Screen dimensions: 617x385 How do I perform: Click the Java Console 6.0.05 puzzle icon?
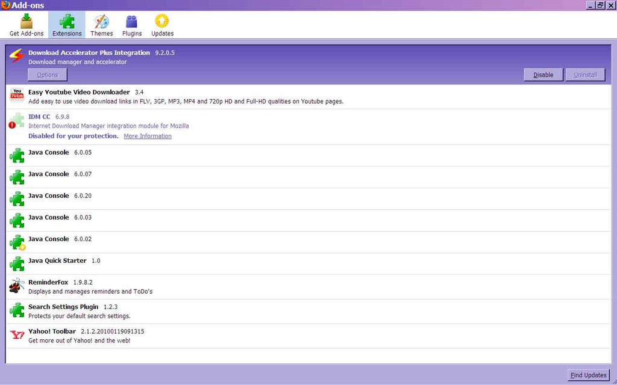tap(17, 156)
